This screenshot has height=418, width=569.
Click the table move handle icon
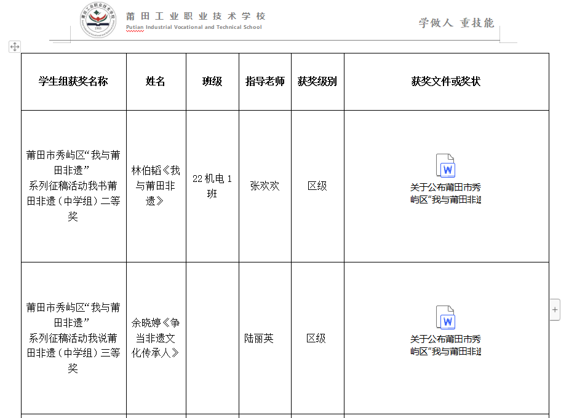click(15, 46)
